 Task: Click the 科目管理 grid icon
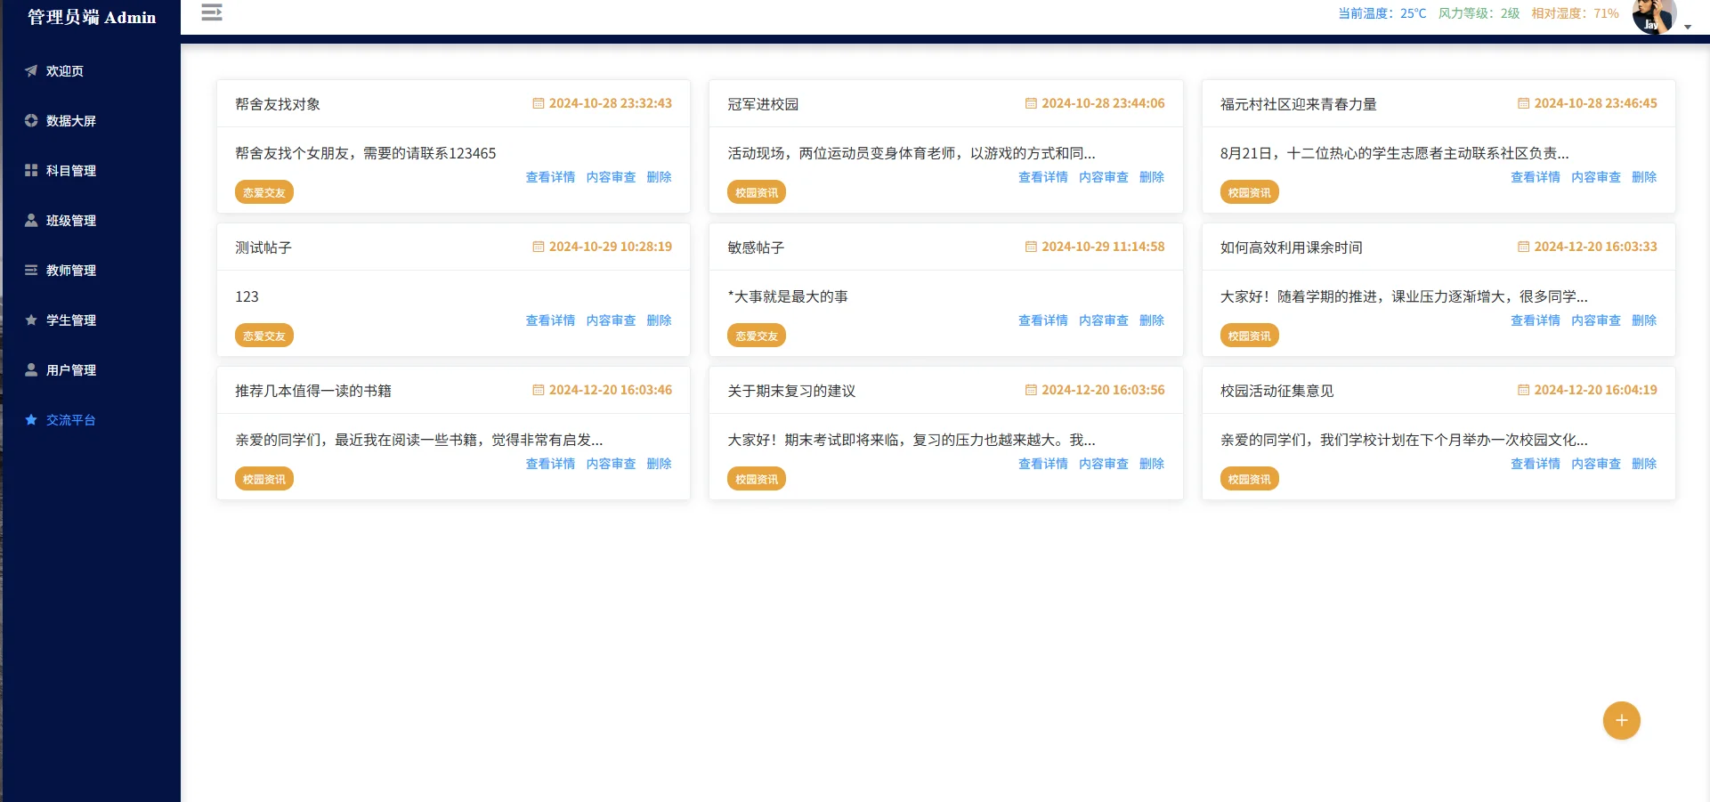[30, 171]
